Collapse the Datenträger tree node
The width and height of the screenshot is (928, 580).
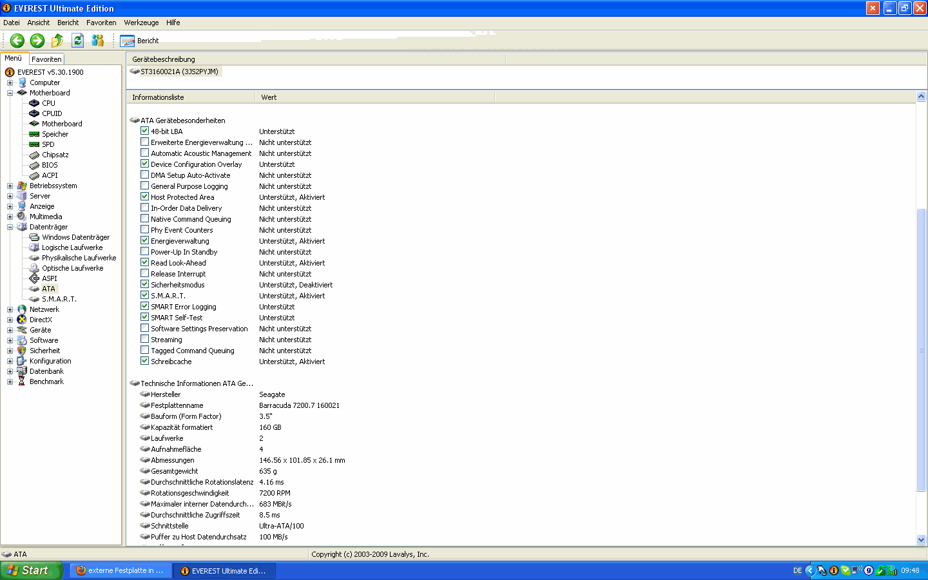[x=10, y=227]
